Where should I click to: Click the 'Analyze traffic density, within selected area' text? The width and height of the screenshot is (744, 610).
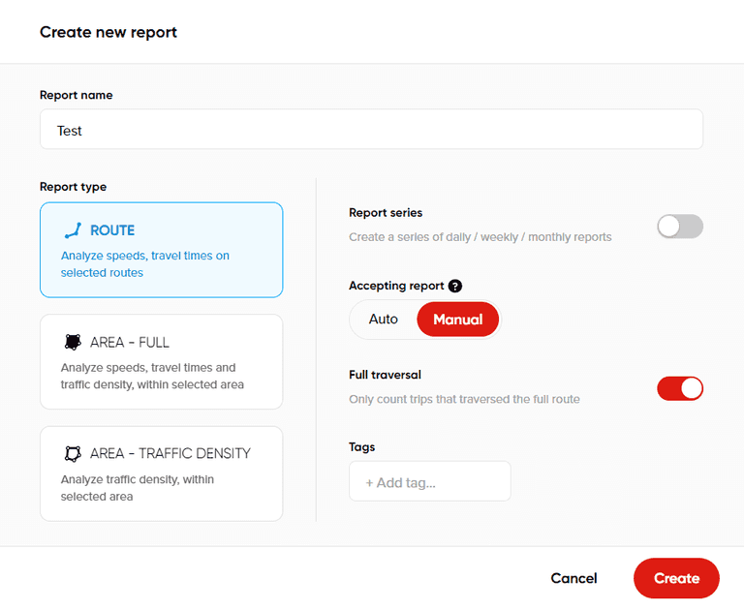[138, 488]
